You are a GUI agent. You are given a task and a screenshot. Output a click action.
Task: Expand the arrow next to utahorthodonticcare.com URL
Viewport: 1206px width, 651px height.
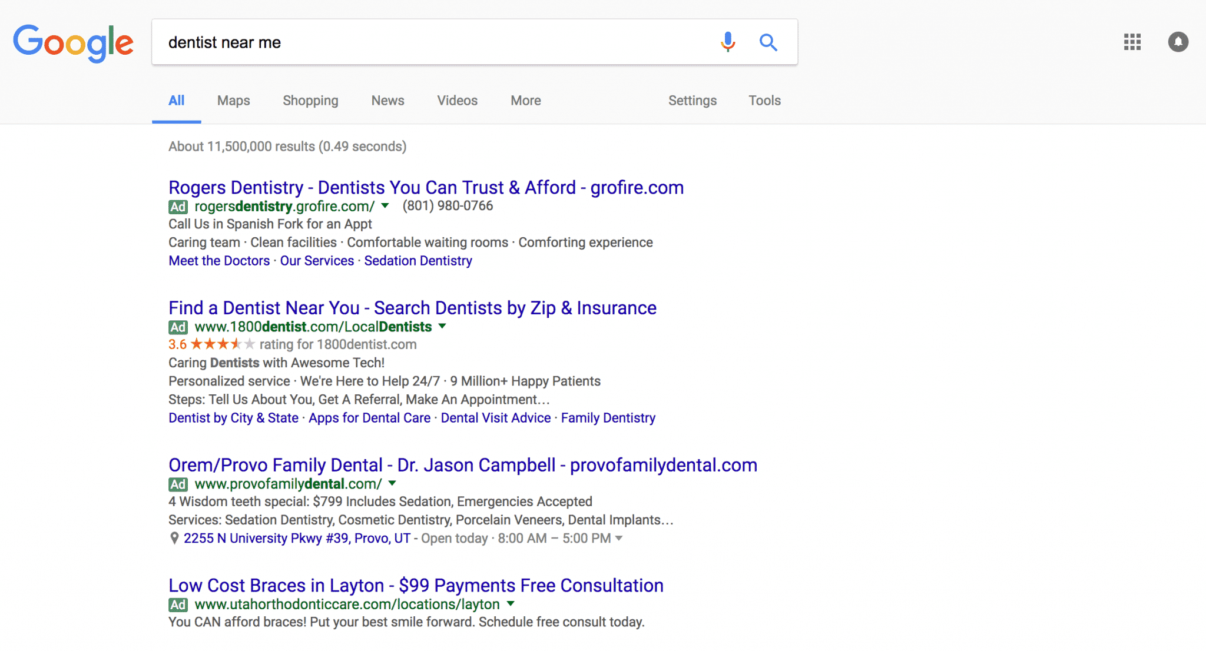coord(511,604)
